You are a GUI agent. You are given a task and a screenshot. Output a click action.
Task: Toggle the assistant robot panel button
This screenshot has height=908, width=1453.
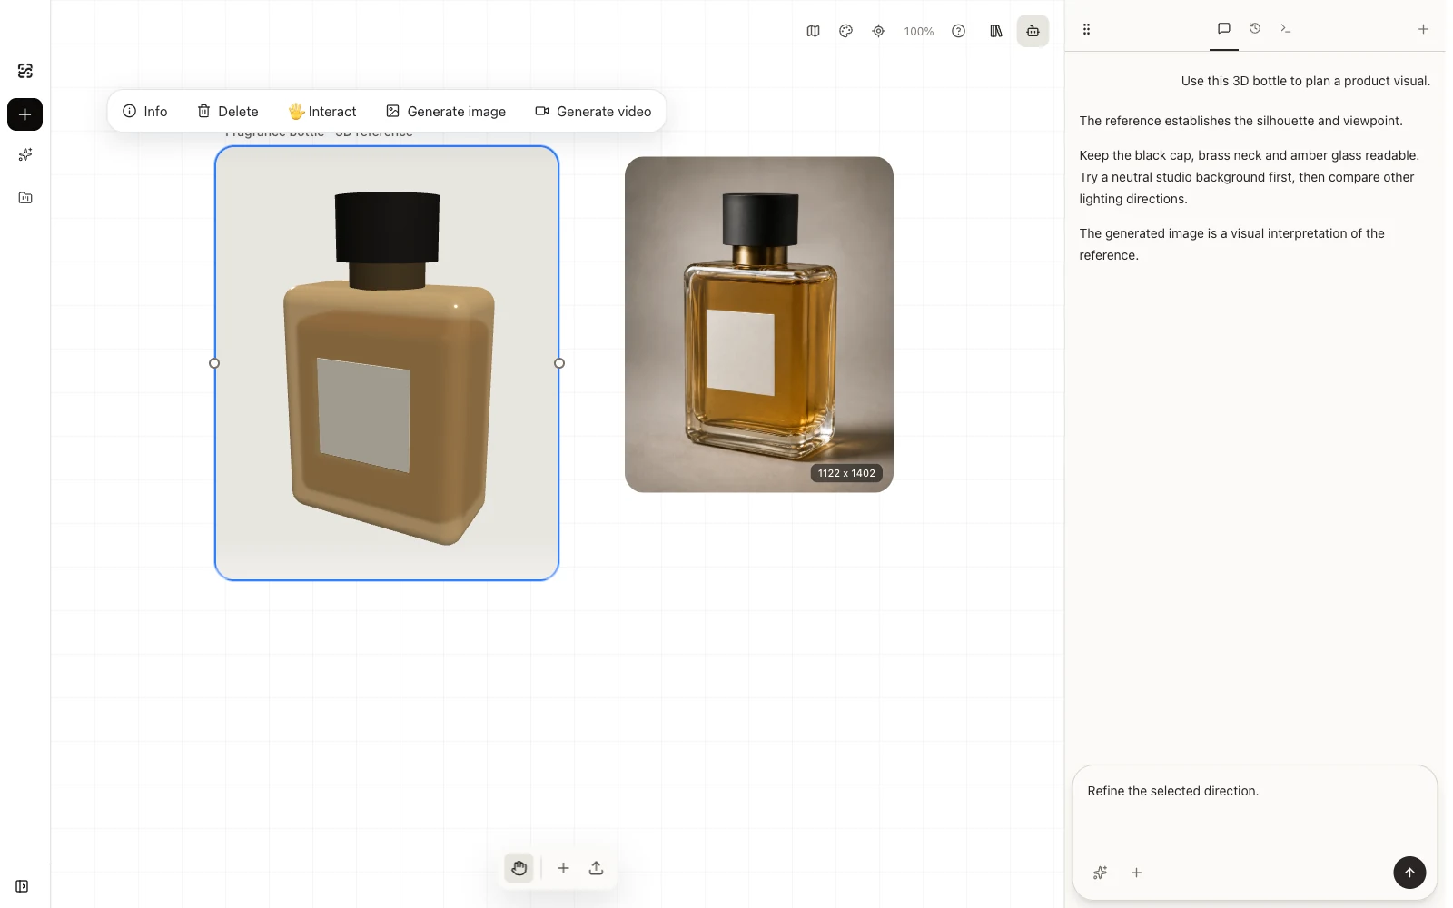(1033, 31)
